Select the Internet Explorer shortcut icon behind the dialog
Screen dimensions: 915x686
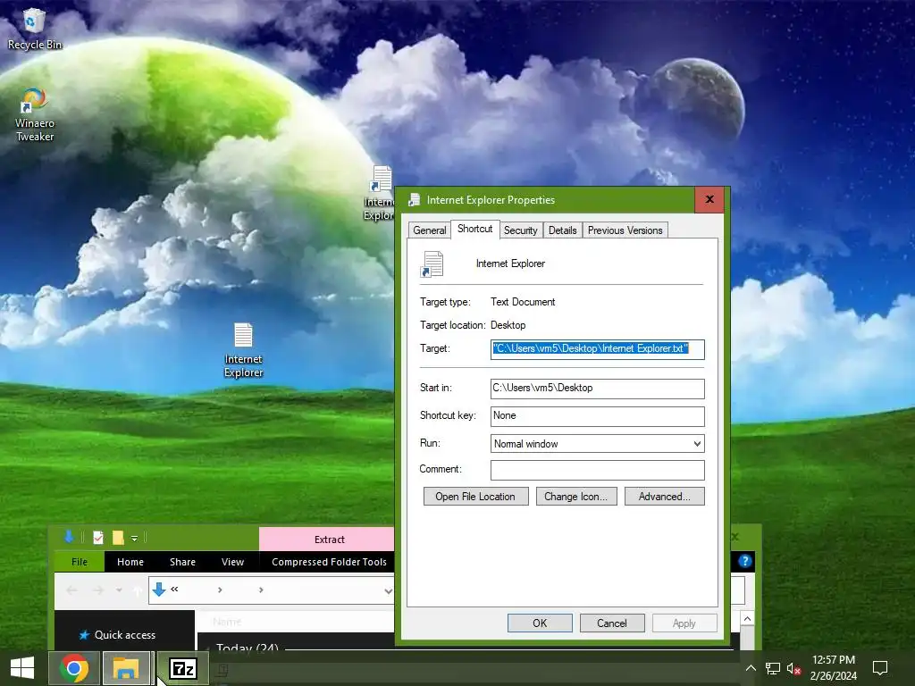pos(379,193)
